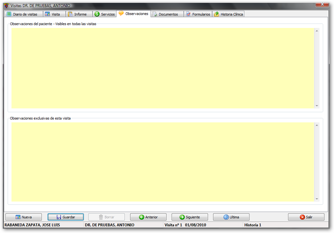334x233 pixels.
Task: Select the Observaciones tab
Action: click(134, 14)
